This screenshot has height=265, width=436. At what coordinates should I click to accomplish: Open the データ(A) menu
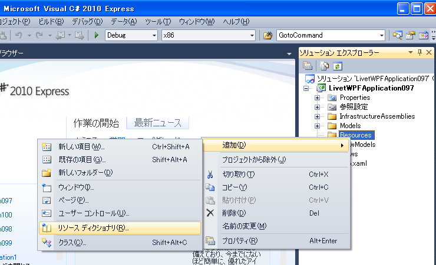point(124,21)
